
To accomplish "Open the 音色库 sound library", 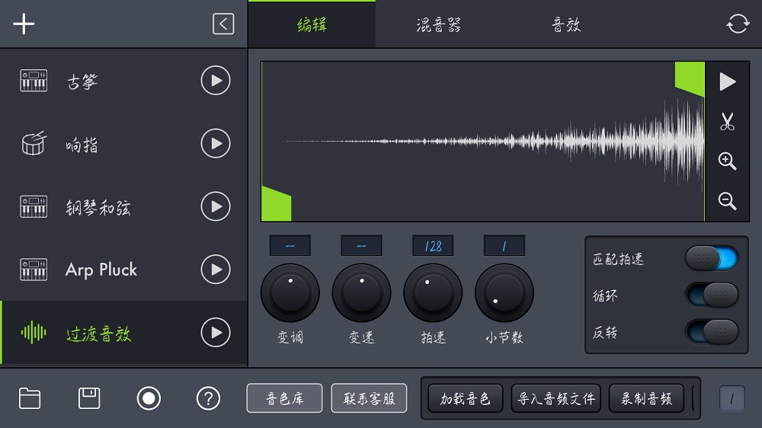I will (284, 398).
